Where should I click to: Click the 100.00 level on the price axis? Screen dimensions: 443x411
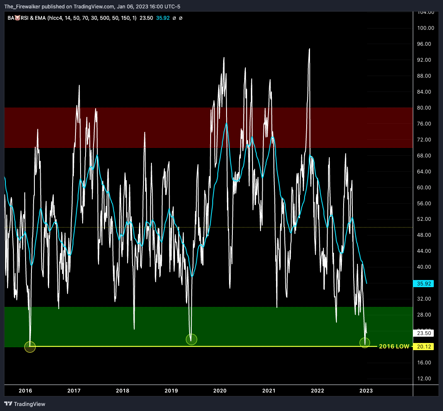pos(425,28)
